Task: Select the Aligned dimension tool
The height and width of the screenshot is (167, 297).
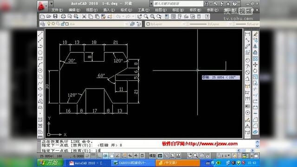Action: [247, 40]
